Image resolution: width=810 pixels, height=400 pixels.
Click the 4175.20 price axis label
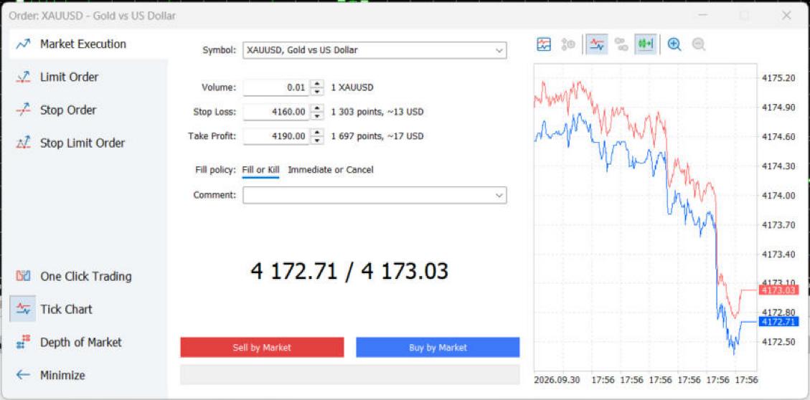click(778, 78)
